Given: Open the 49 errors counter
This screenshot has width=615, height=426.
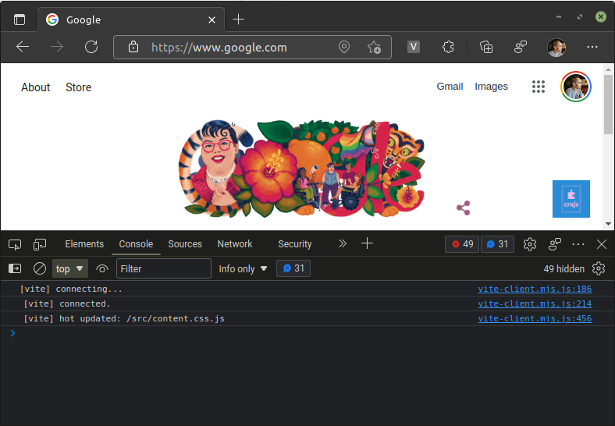Looking at the screenshot, I should (x=463, y=244).
